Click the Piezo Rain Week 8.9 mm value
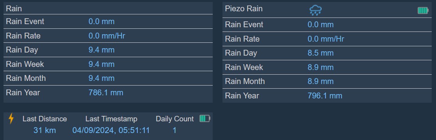The width and height of the screenshot is (436, 140). (x=320, y=67)
